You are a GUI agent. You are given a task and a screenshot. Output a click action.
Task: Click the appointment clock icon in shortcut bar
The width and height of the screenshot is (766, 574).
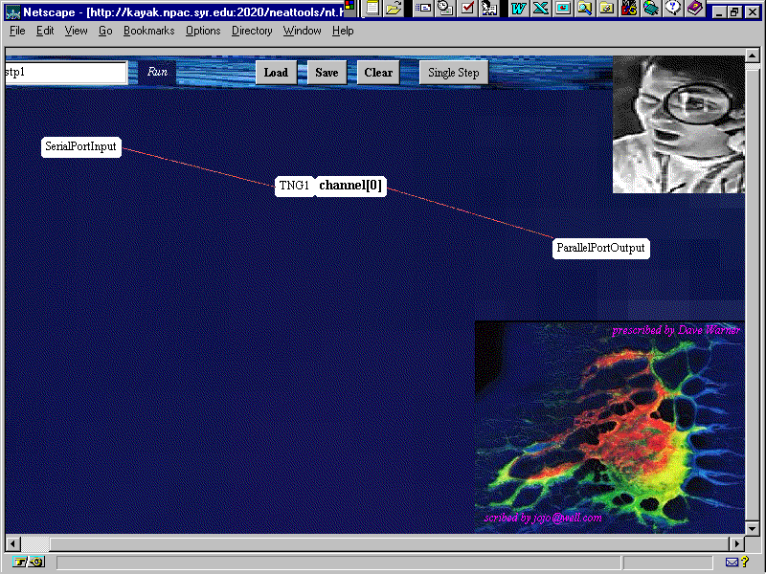coord(445,8)
